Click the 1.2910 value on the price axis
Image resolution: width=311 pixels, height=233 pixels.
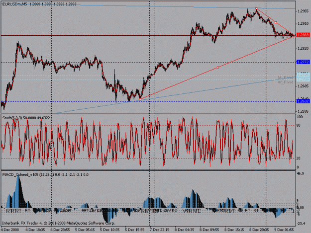point(303,24)
